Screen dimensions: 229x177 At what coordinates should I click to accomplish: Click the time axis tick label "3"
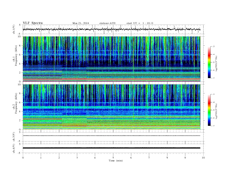click(77, 158)
